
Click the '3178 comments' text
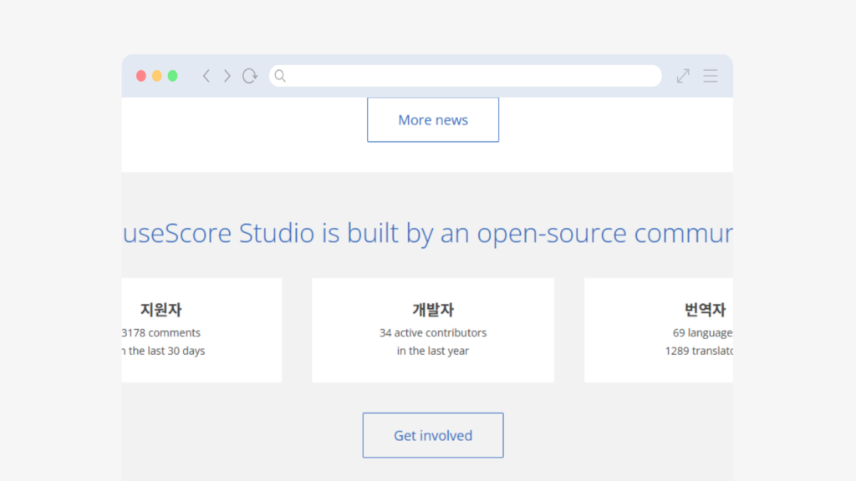coord(161,332)
